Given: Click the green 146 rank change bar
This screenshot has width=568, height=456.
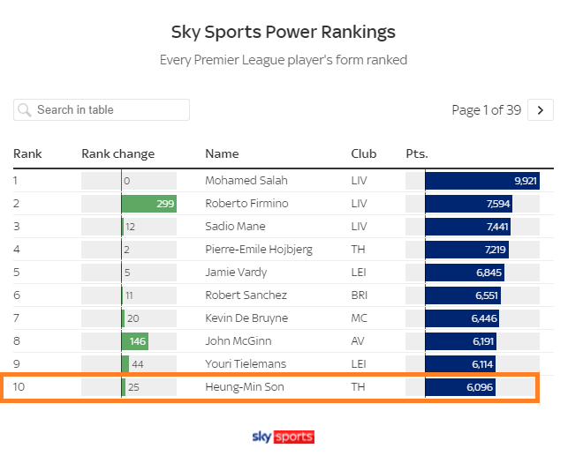Looking at the screenshot, I should [135, 341].
